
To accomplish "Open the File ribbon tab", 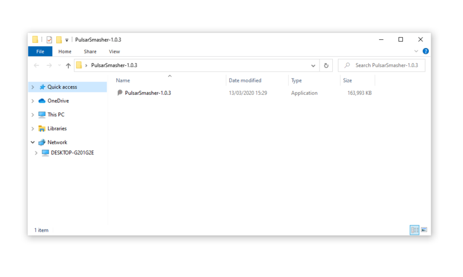I will pyautogui.click(x=40, y=51).
